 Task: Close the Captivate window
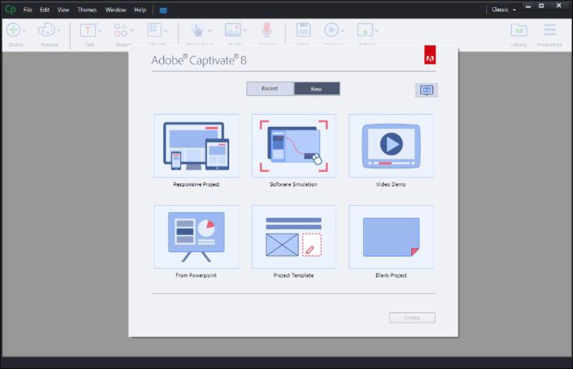pyautogui.click(x=559, y=6)
